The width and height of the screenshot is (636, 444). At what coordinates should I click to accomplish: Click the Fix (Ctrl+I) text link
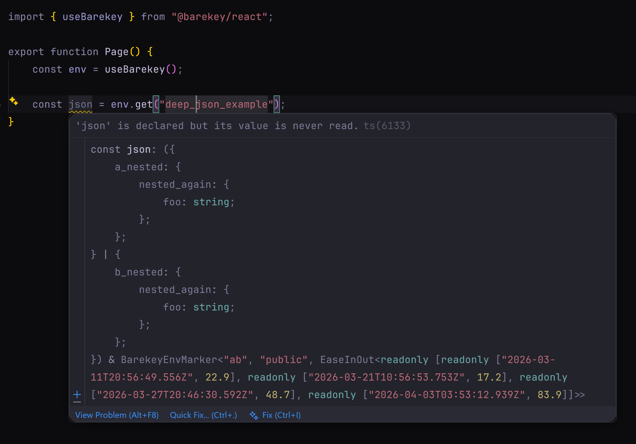tap(281, 415)
